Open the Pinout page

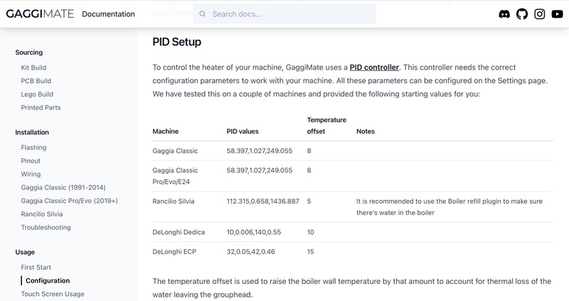pyautogui.click(x=31, y=161)
